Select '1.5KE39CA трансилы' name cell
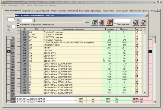This screenshot has width=163, height=110. point(73,40)
